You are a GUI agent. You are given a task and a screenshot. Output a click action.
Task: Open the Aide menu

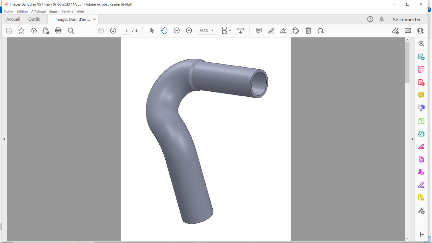(x=80, y=11)
